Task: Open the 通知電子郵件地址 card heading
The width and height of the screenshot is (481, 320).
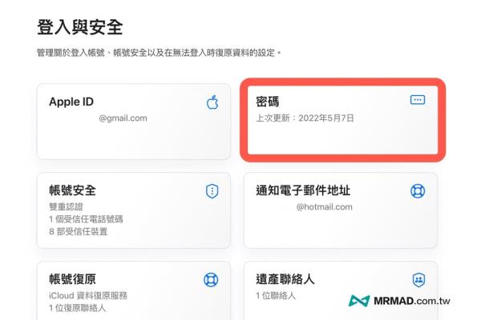Action: (303, 190)
